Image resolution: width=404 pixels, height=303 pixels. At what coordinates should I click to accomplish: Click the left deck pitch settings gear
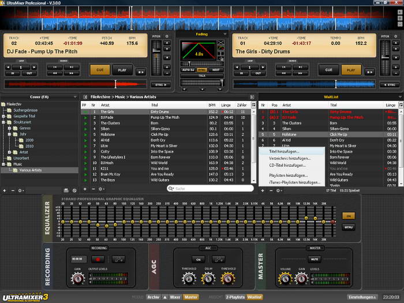pyautogui.click(x=167, y=36)
